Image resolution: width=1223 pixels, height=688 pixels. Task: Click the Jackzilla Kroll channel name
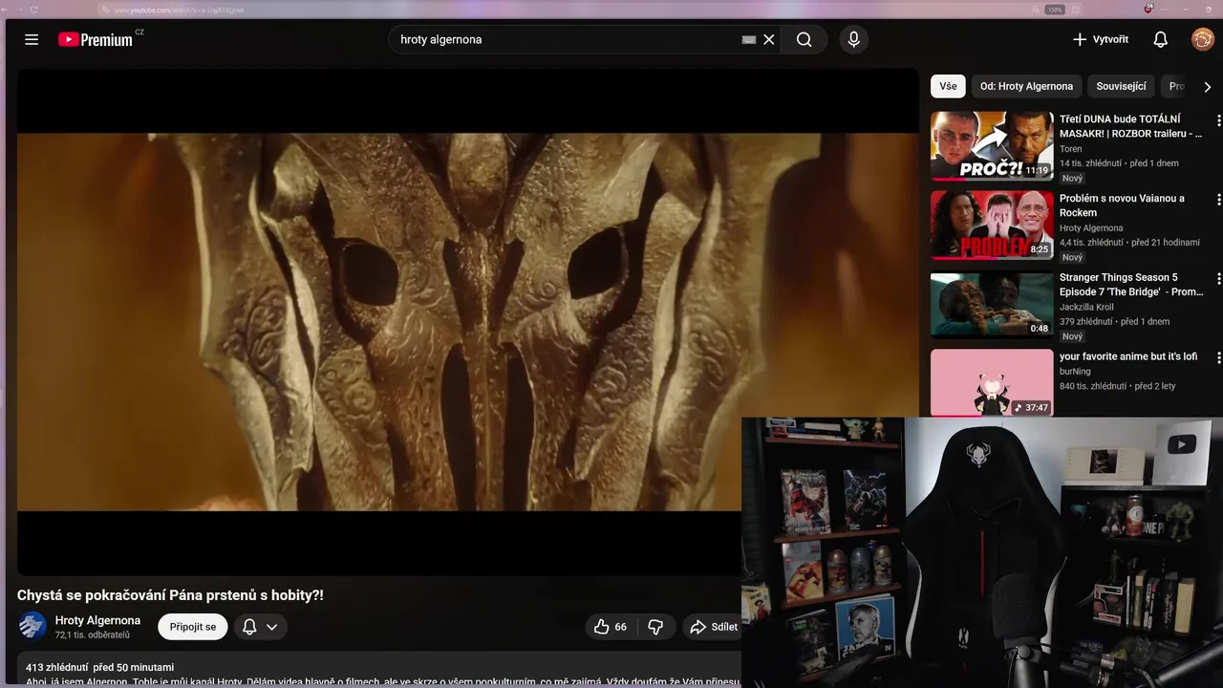(x=1086, y=308)
